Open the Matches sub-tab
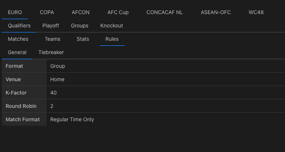285x152 pixels. tap(18, 39)
